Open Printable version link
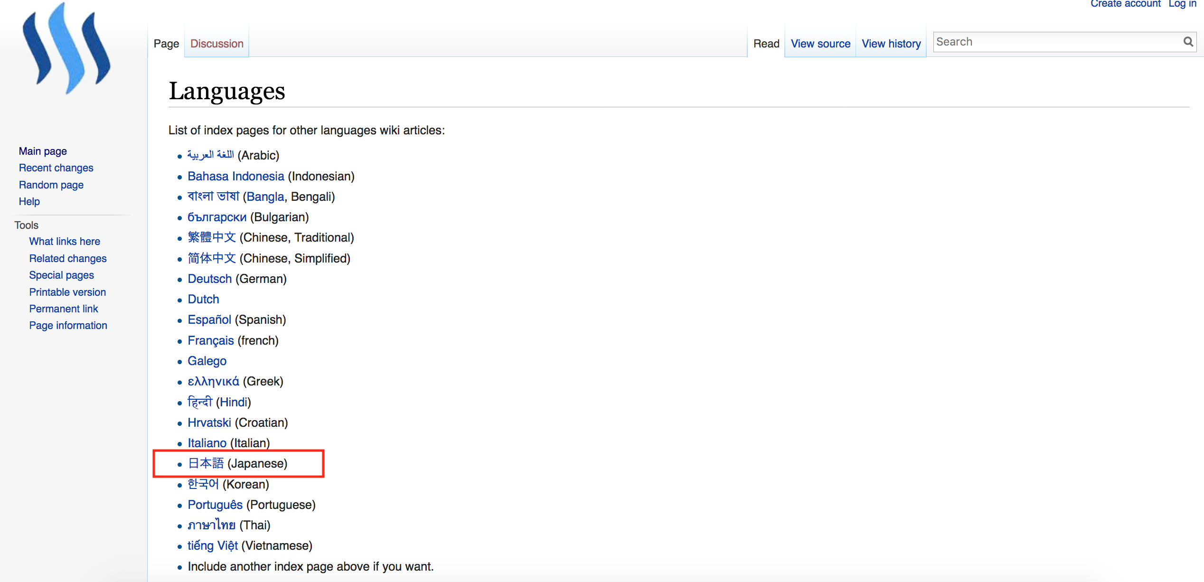This screenshot has width=1204, height=582. (67, 292)
